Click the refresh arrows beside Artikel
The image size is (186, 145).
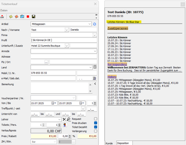point(95,24)
